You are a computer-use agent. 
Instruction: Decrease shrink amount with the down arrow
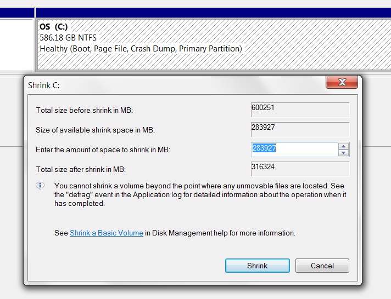(344, 153)
